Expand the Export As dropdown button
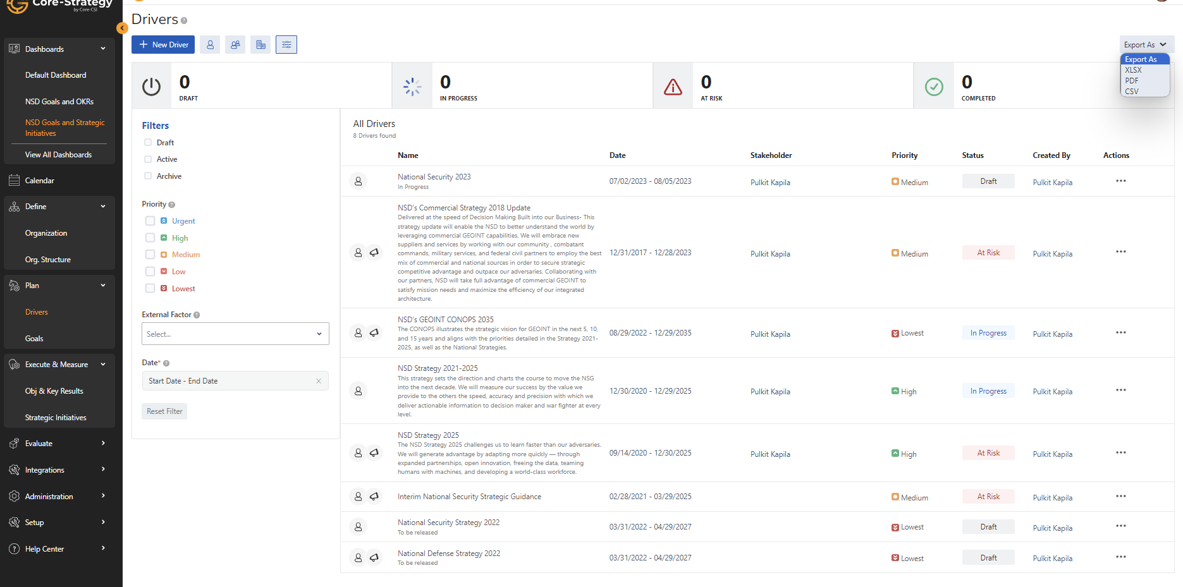1183x587 pixels. click(1145, 45)
